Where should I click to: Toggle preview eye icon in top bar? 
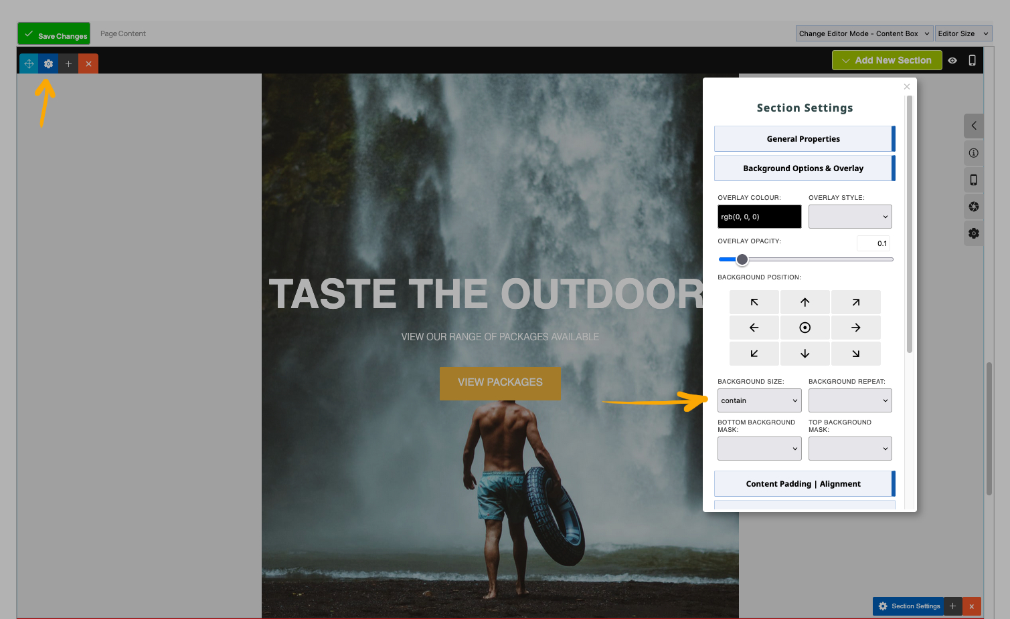[x=952, y=60]
